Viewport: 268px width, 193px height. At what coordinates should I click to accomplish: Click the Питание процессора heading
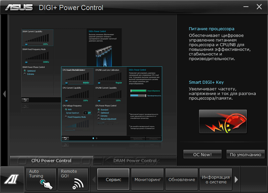point(211,29)
